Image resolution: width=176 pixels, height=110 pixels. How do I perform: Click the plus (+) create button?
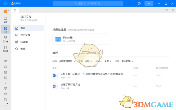pyautogui.click(x=149, y=4)
